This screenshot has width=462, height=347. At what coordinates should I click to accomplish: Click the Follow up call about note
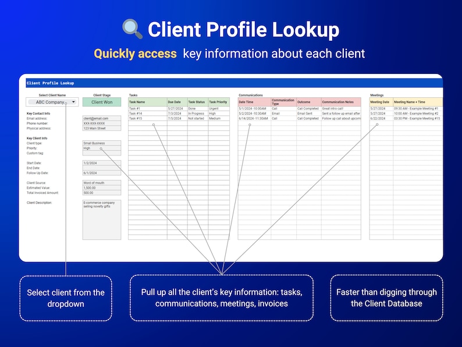341,118
